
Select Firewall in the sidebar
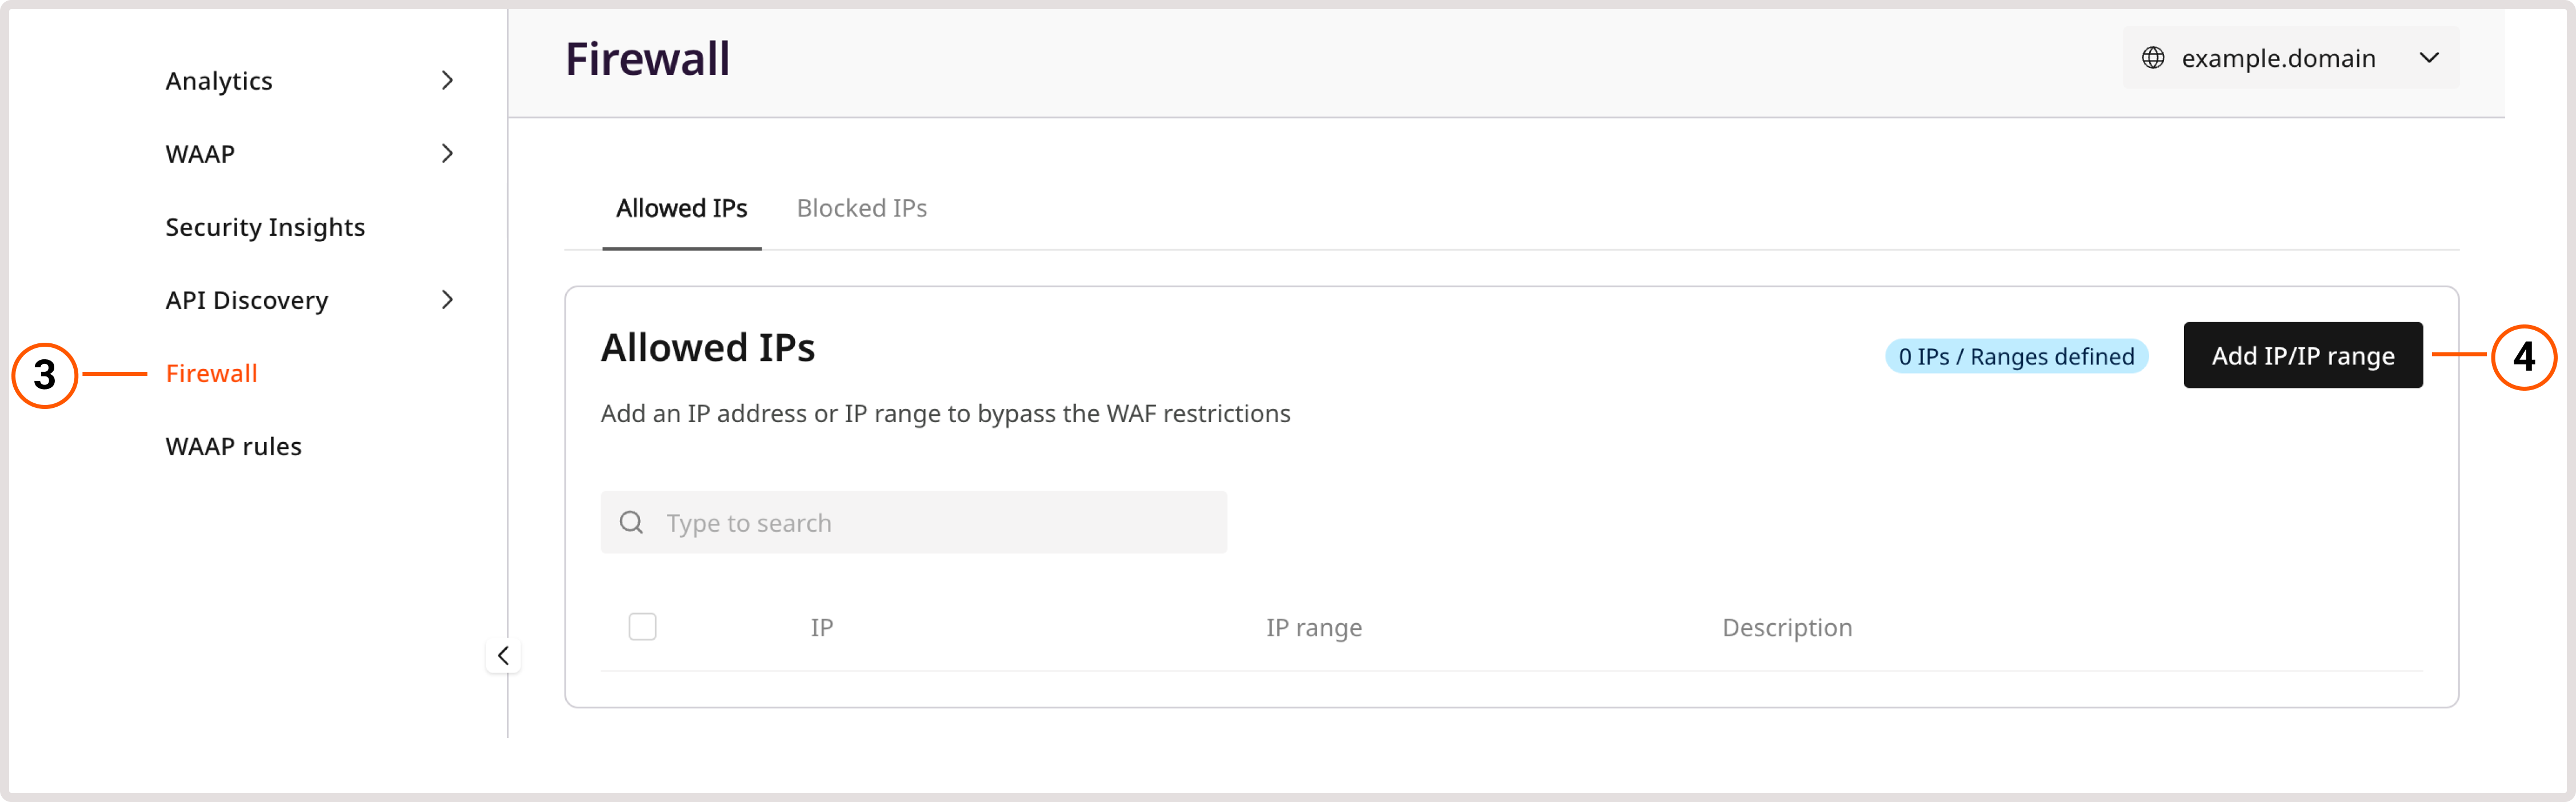(x=211, y=372)
